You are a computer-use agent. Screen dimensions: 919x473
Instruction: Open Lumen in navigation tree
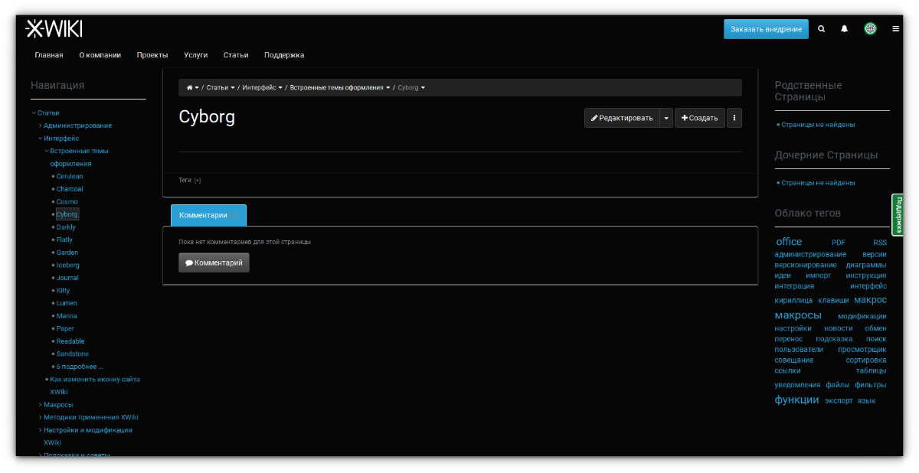67,303
